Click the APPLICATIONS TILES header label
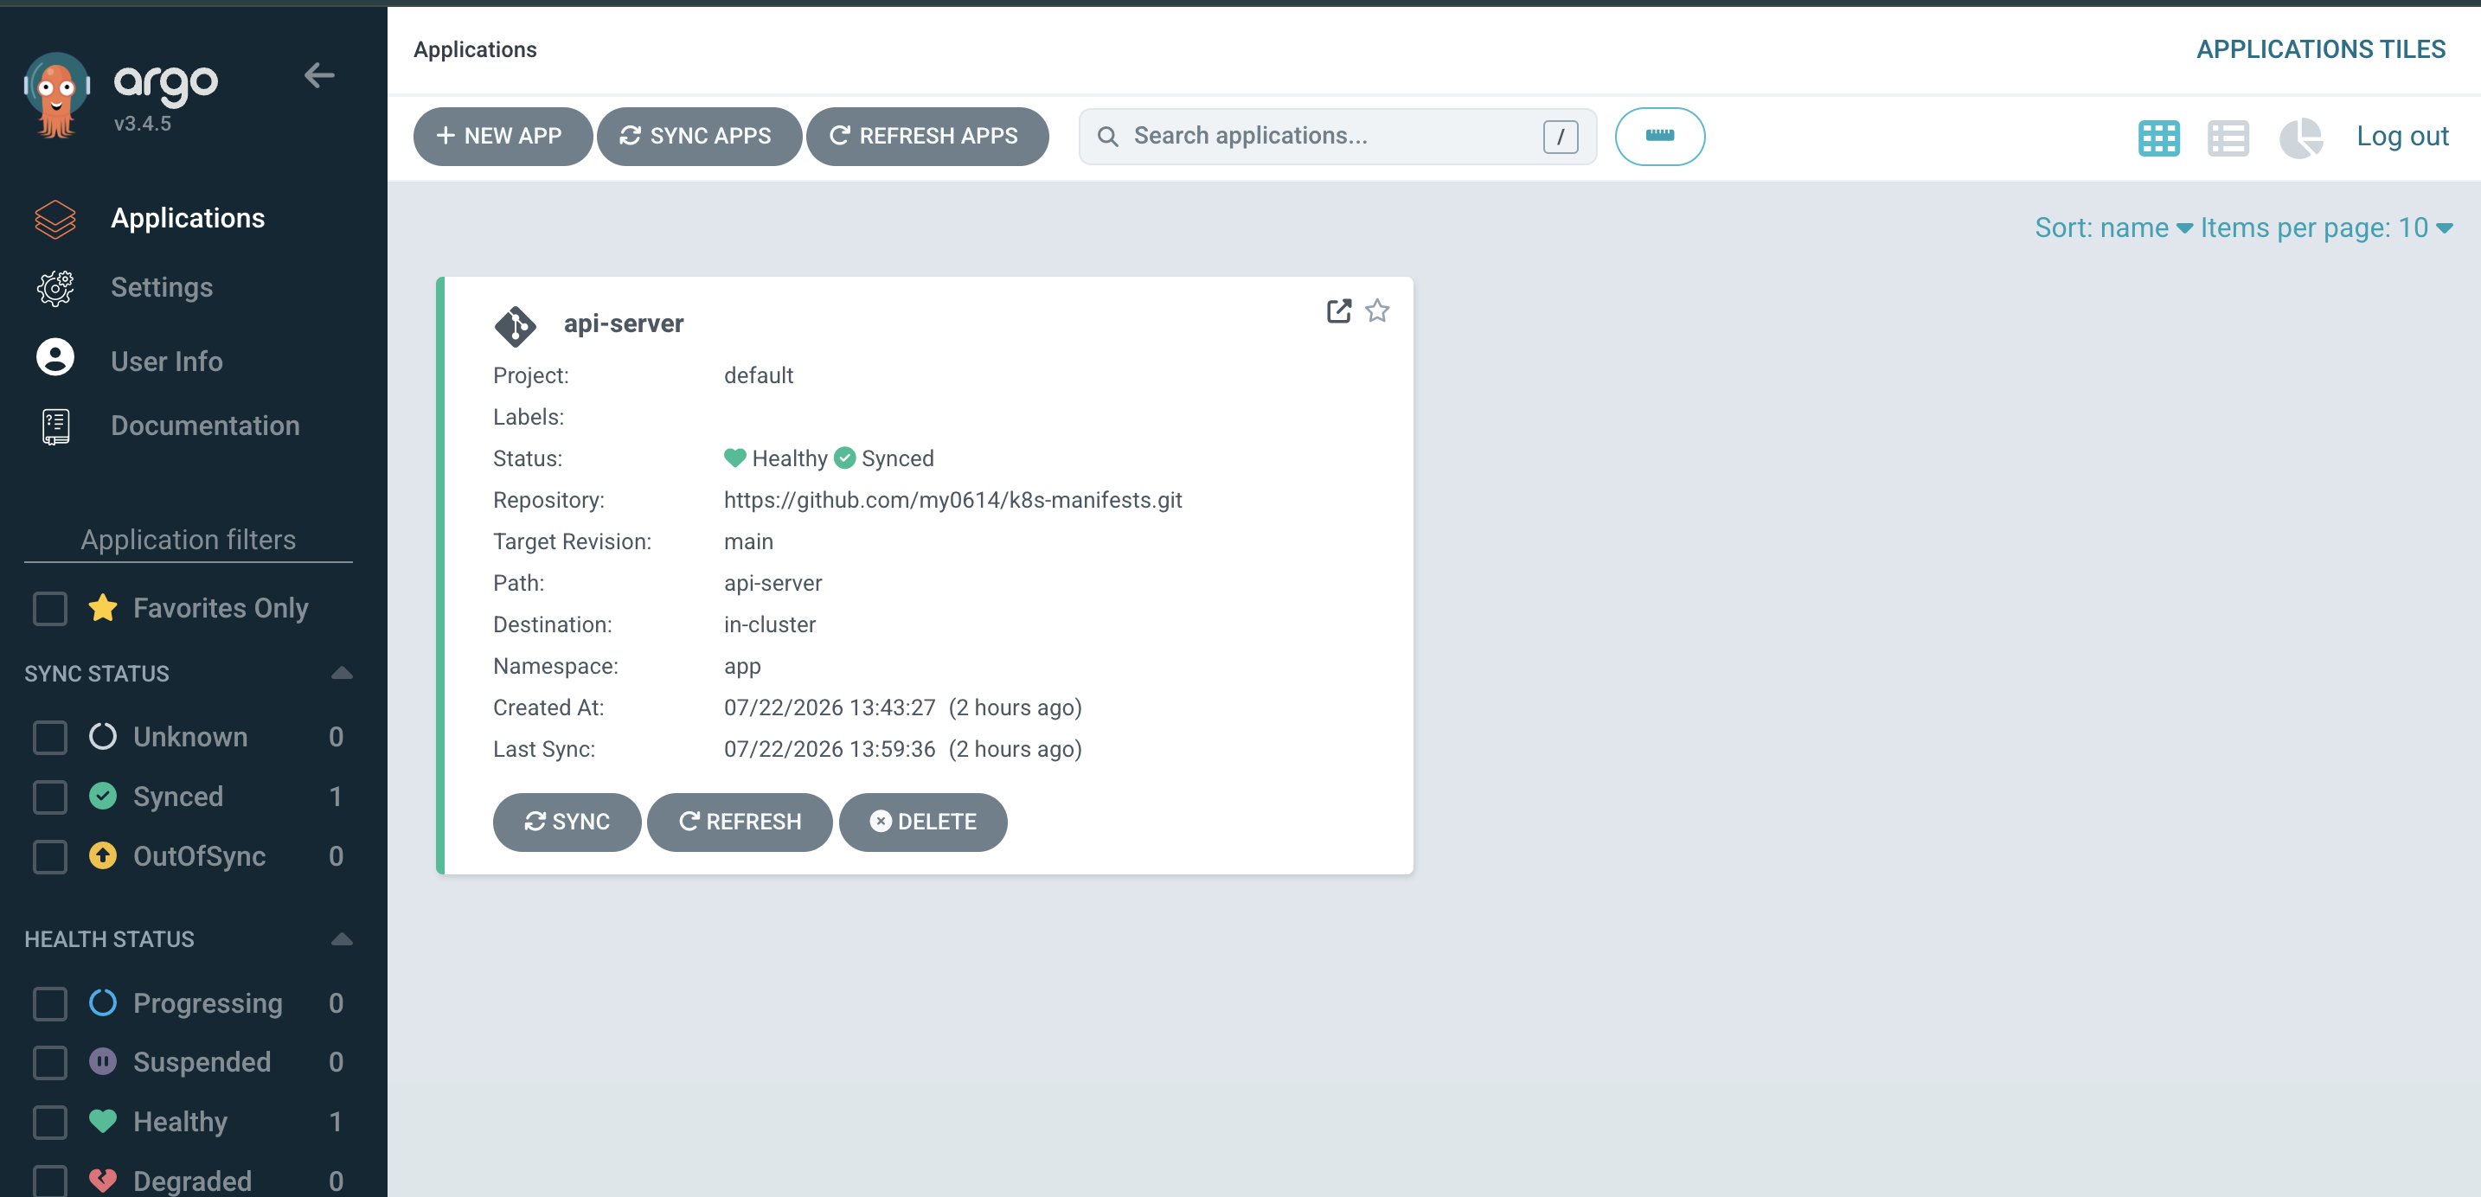This screenshot has width=2481, height=1197. pyautogui.click(x=2320, y=49)
